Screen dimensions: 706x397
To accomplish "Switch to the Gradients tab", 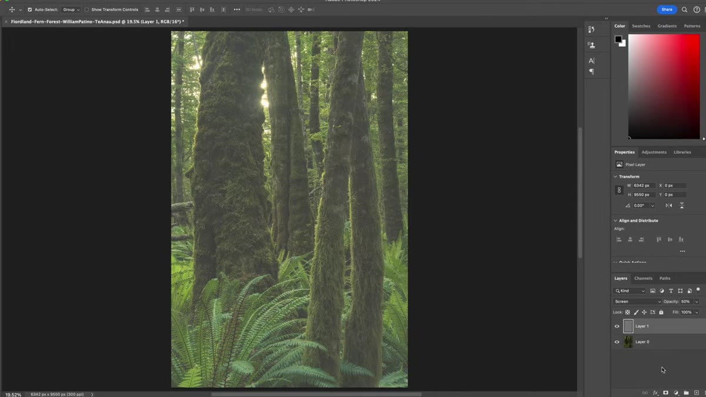I will pyautogui.click(x=667, y=26).
